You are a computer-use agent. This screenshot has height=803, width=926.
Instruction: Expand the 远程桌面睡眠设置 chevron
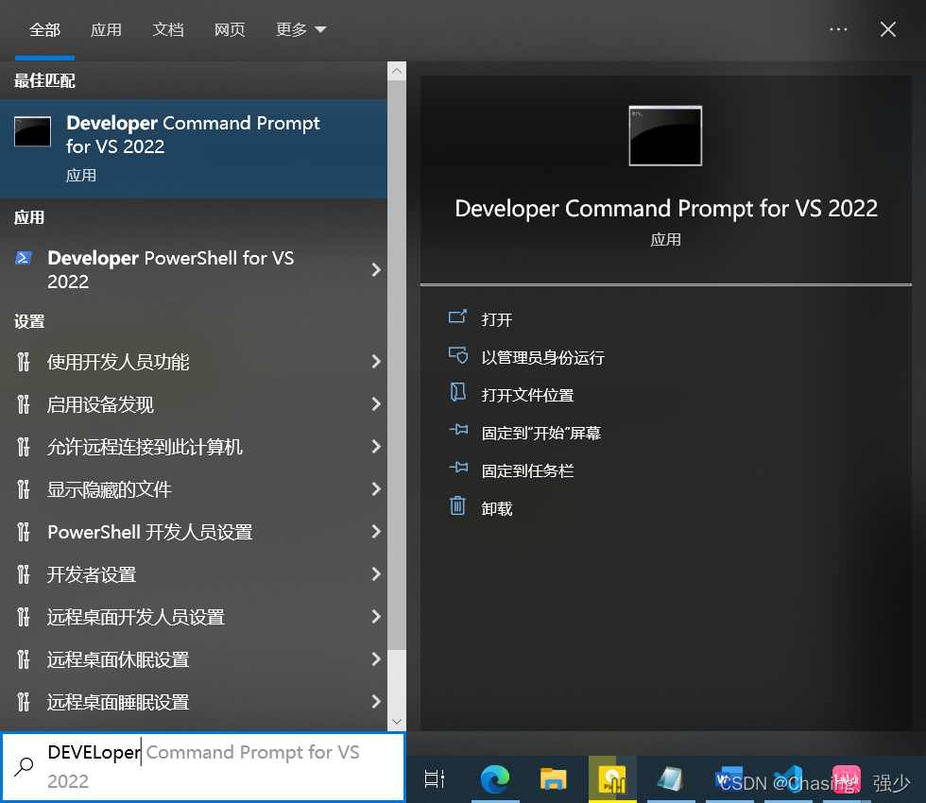coord(376,701)
